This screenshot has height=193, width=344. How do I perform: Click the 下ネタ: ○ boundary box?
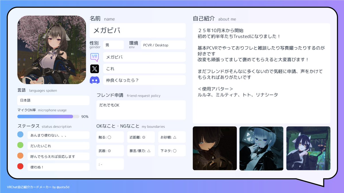(172, 150)
